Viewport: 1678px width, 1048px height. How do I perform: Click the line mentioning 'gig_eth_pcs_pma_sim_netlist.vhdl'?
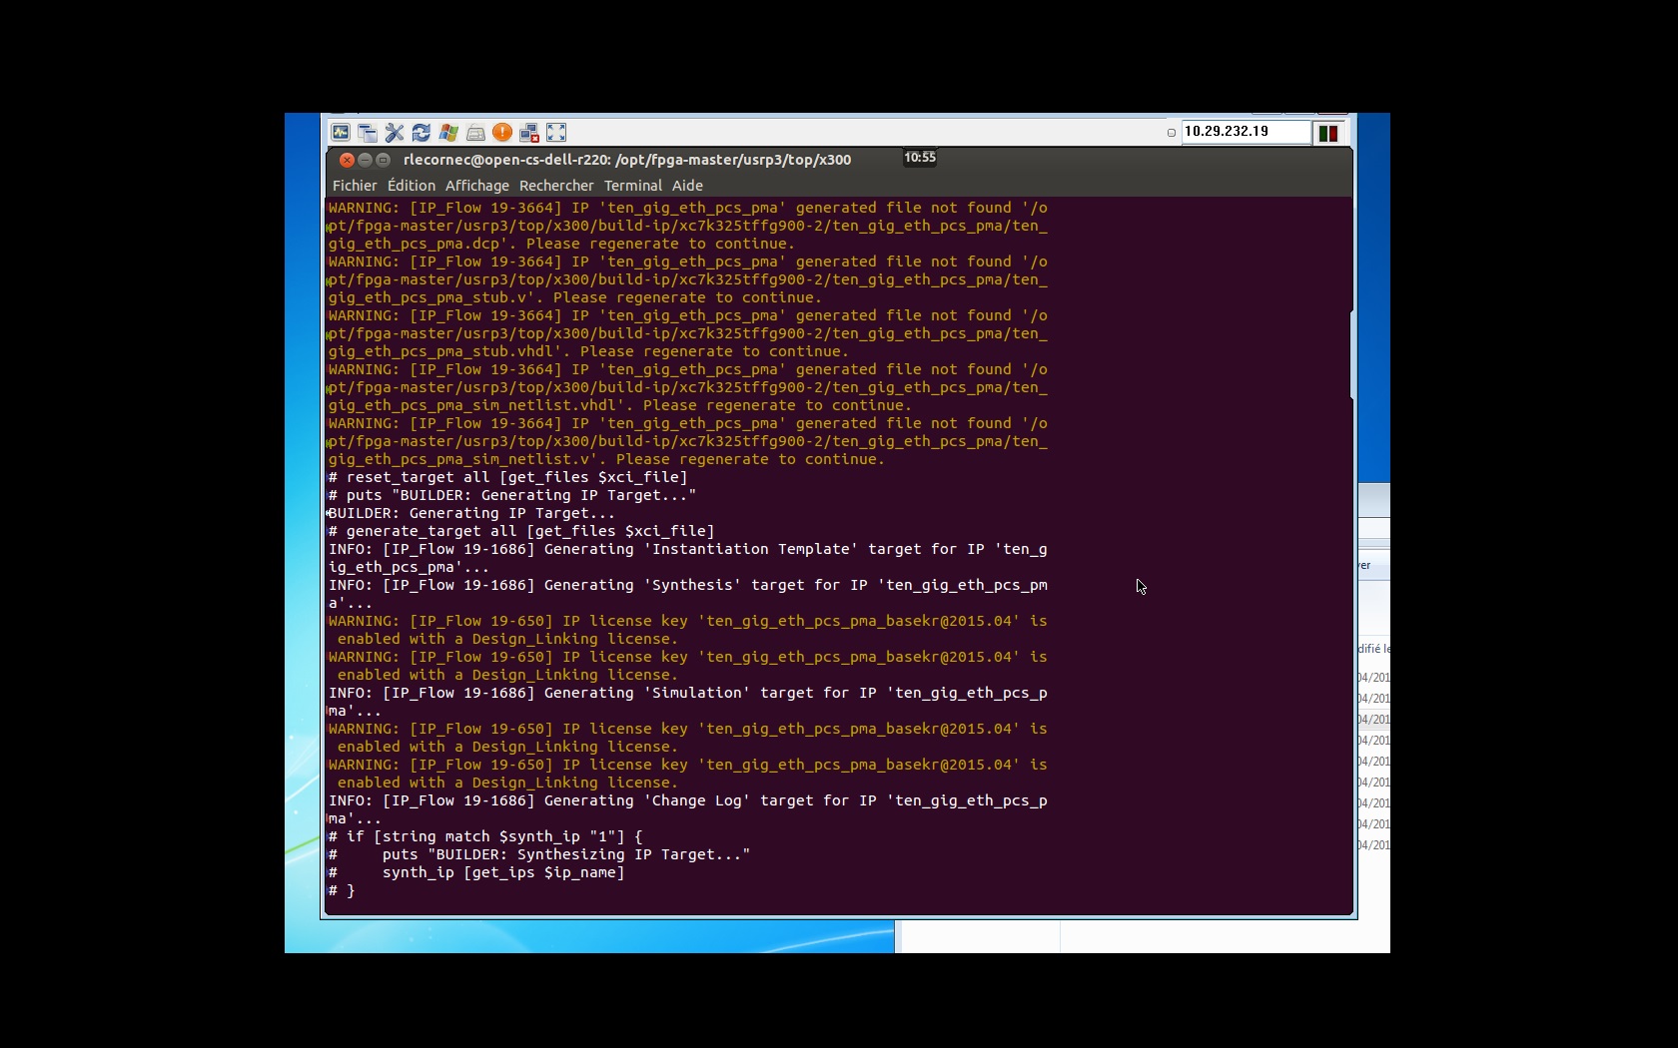point(620,405)
